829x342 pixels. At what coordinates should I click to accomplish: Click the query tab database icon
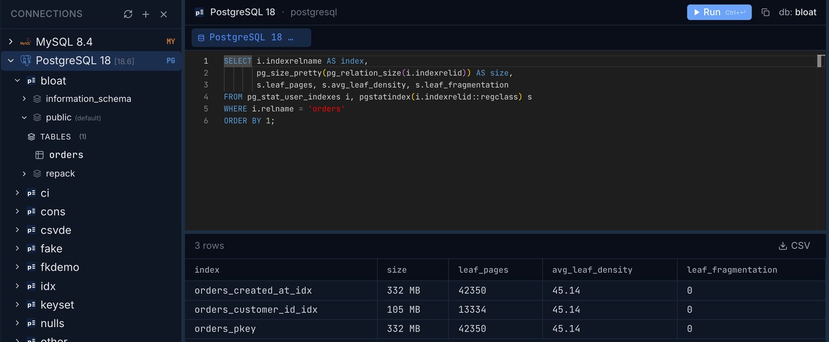pos(201,37)
